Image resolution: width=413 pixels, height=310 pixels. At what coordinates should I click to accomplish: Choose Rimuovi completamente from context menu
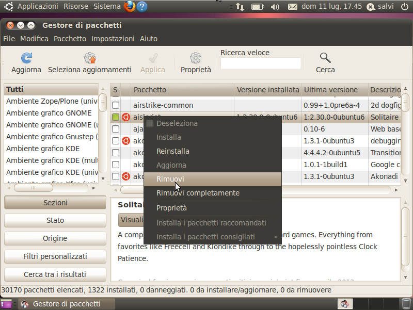point(213,193)
